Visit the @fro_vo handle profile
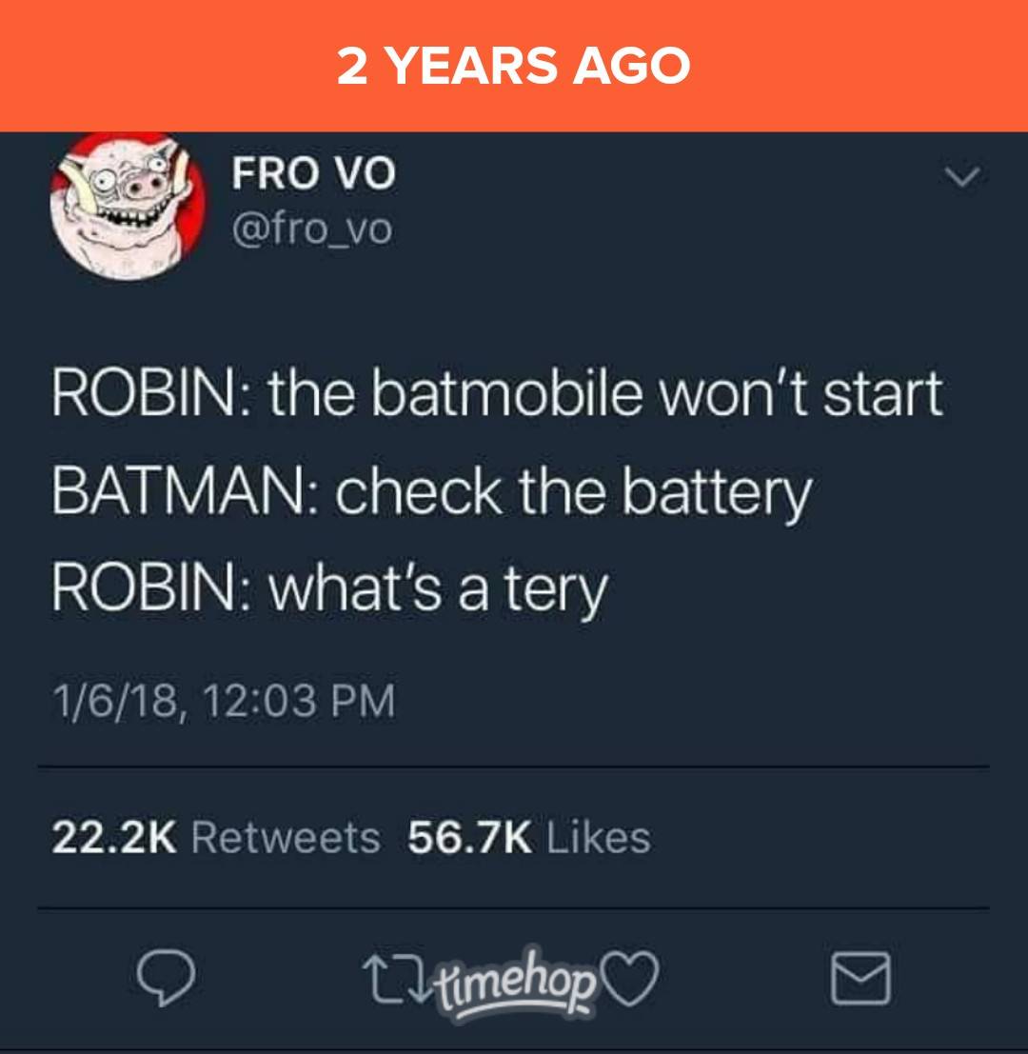The image size is (1028, 1054). pyautogui.click(x=312, y=229)
